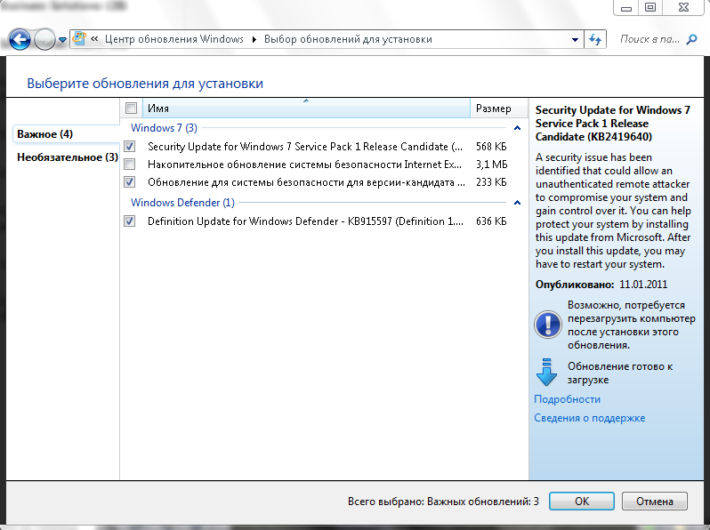Uncheck Обновление для системы безопасности checkbox
Image resolution: width=710 pixels, height=530 pixels.
(x=130, y=182)
